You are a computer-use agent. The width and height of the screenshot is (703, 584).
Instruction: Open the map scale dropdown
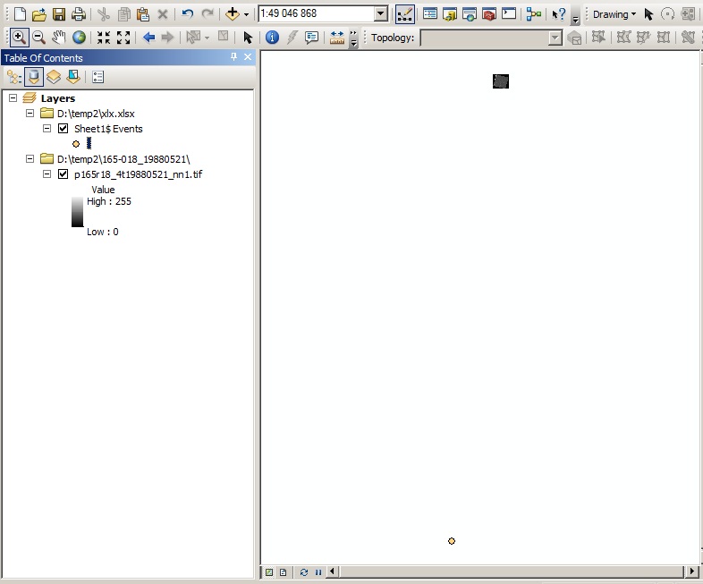pyautogui.click(x=381, y=14)
